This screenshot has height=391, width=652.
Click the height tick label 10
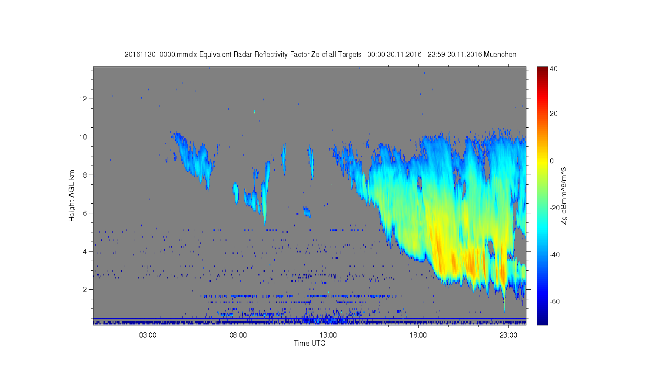click(83, 137)
